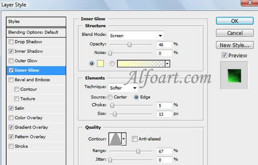Click the Range value field showing 67
258x165 pixels.
pos(164,151)
